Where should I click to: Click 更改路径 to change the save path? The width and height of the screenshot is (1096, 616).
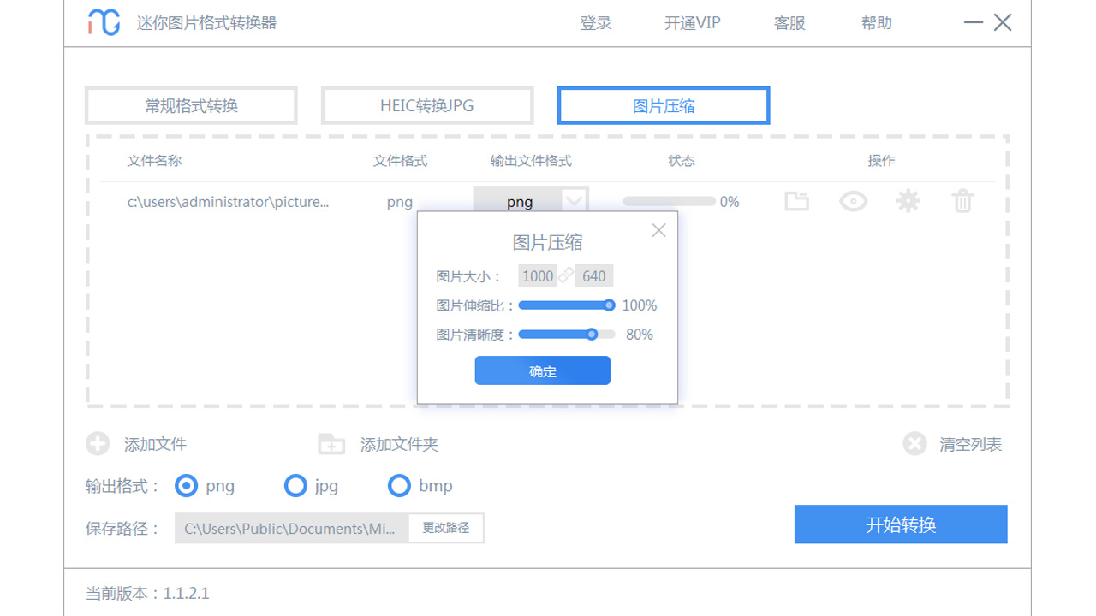pos(445,528)
